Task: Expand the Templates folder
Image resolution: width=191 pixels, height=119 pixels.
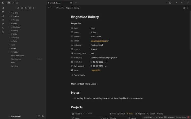Action: 9,52
